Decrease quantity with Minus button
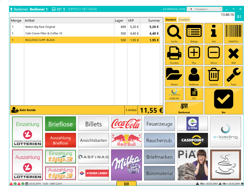The width and height of the screenshot is (244, 186). pos(214,55)
